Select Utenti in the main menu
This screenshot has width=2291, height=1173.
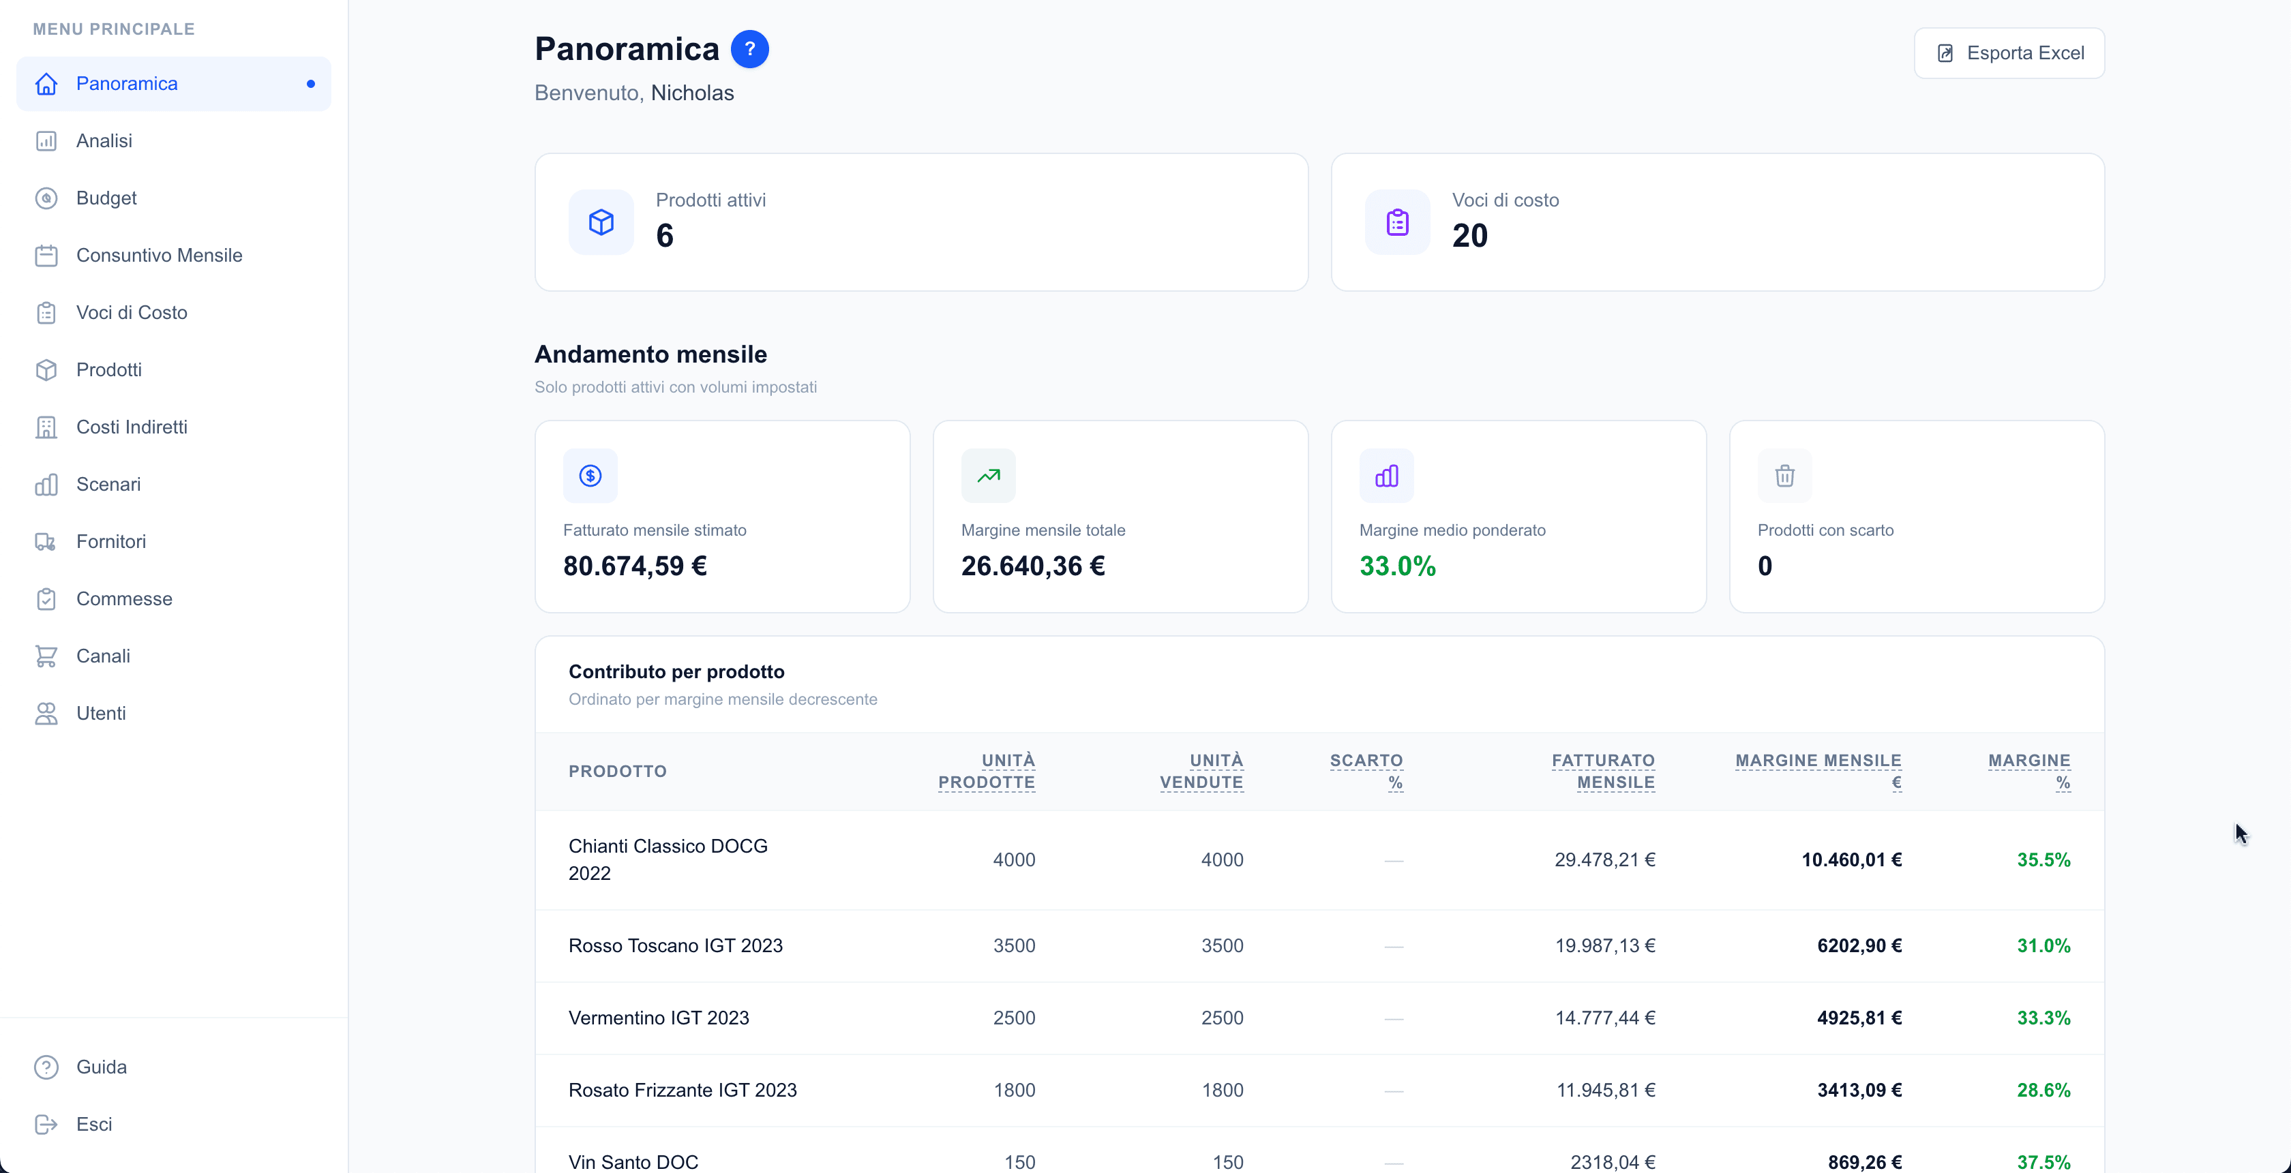(x=173, y=713)
